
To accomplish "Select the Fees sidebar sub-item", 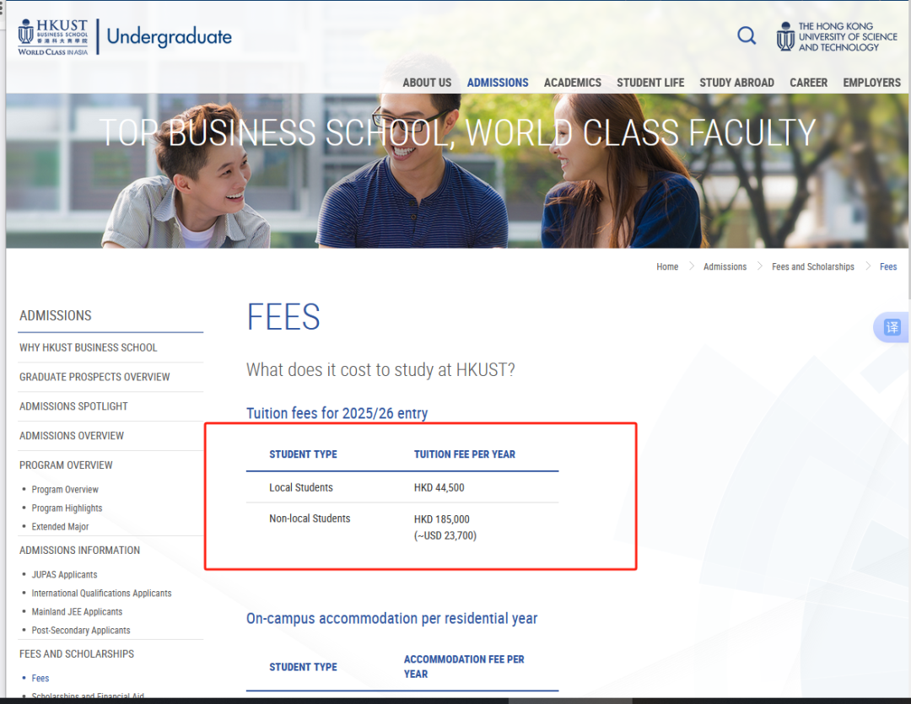I will [40, 679].
